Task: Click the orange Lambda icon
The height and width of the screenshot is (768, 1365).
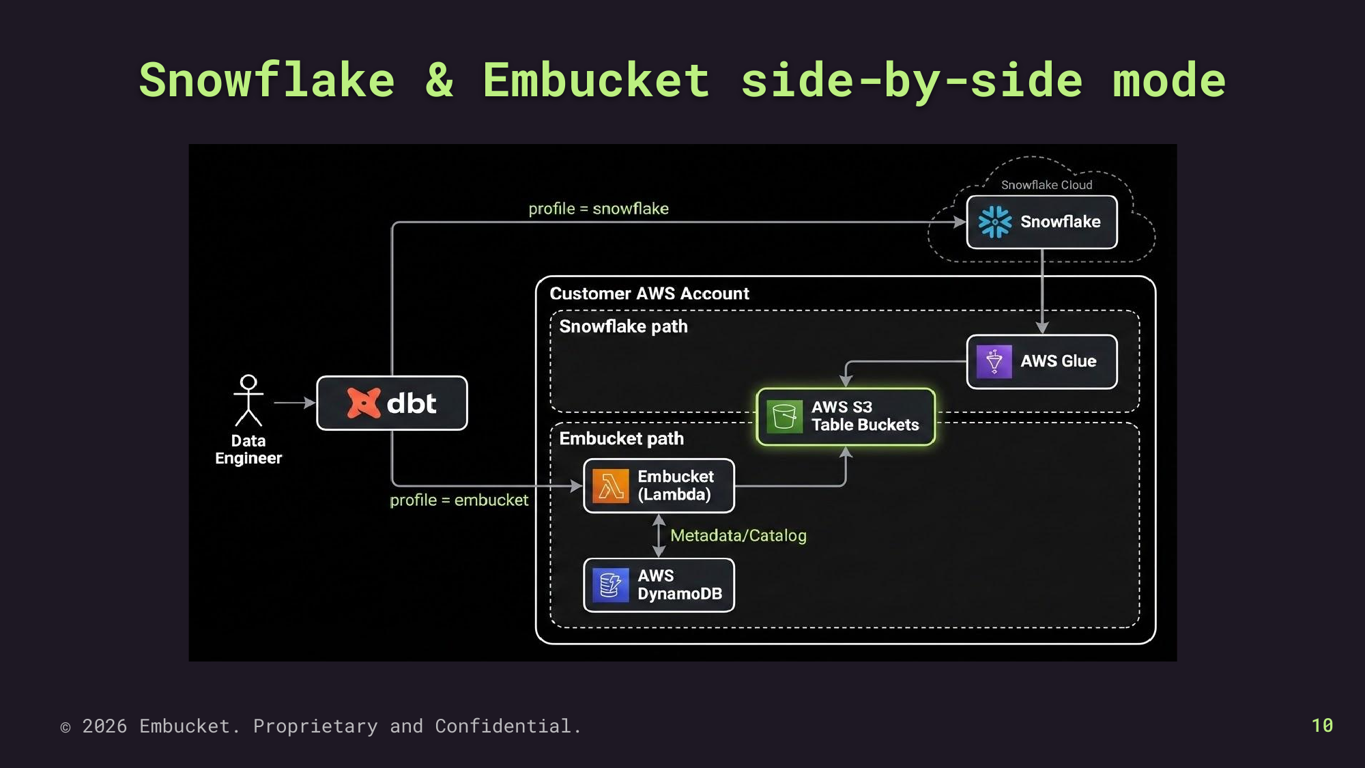Action: (x=611, y=486)
